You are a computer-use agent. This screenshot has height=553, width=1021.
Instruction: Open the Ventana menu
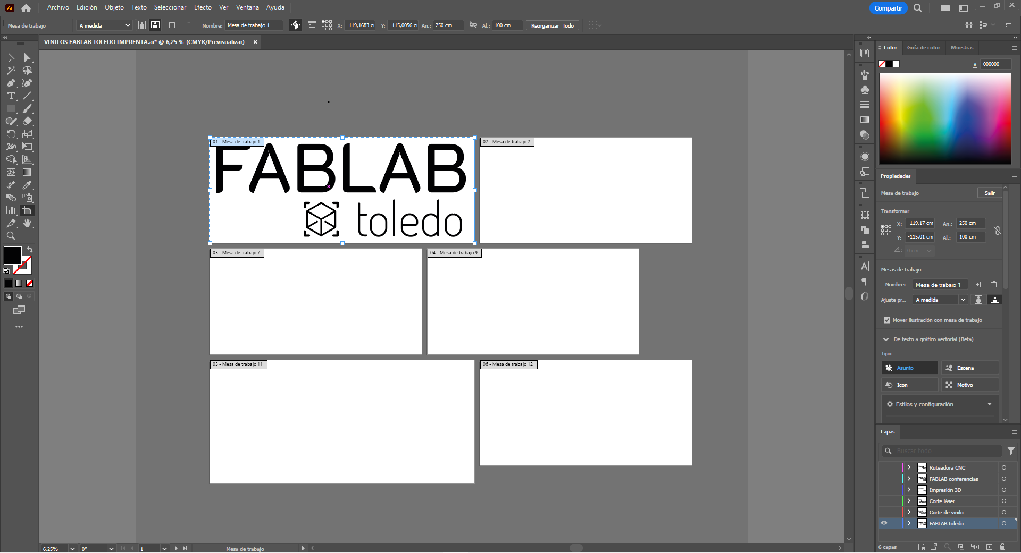(247, 7)
